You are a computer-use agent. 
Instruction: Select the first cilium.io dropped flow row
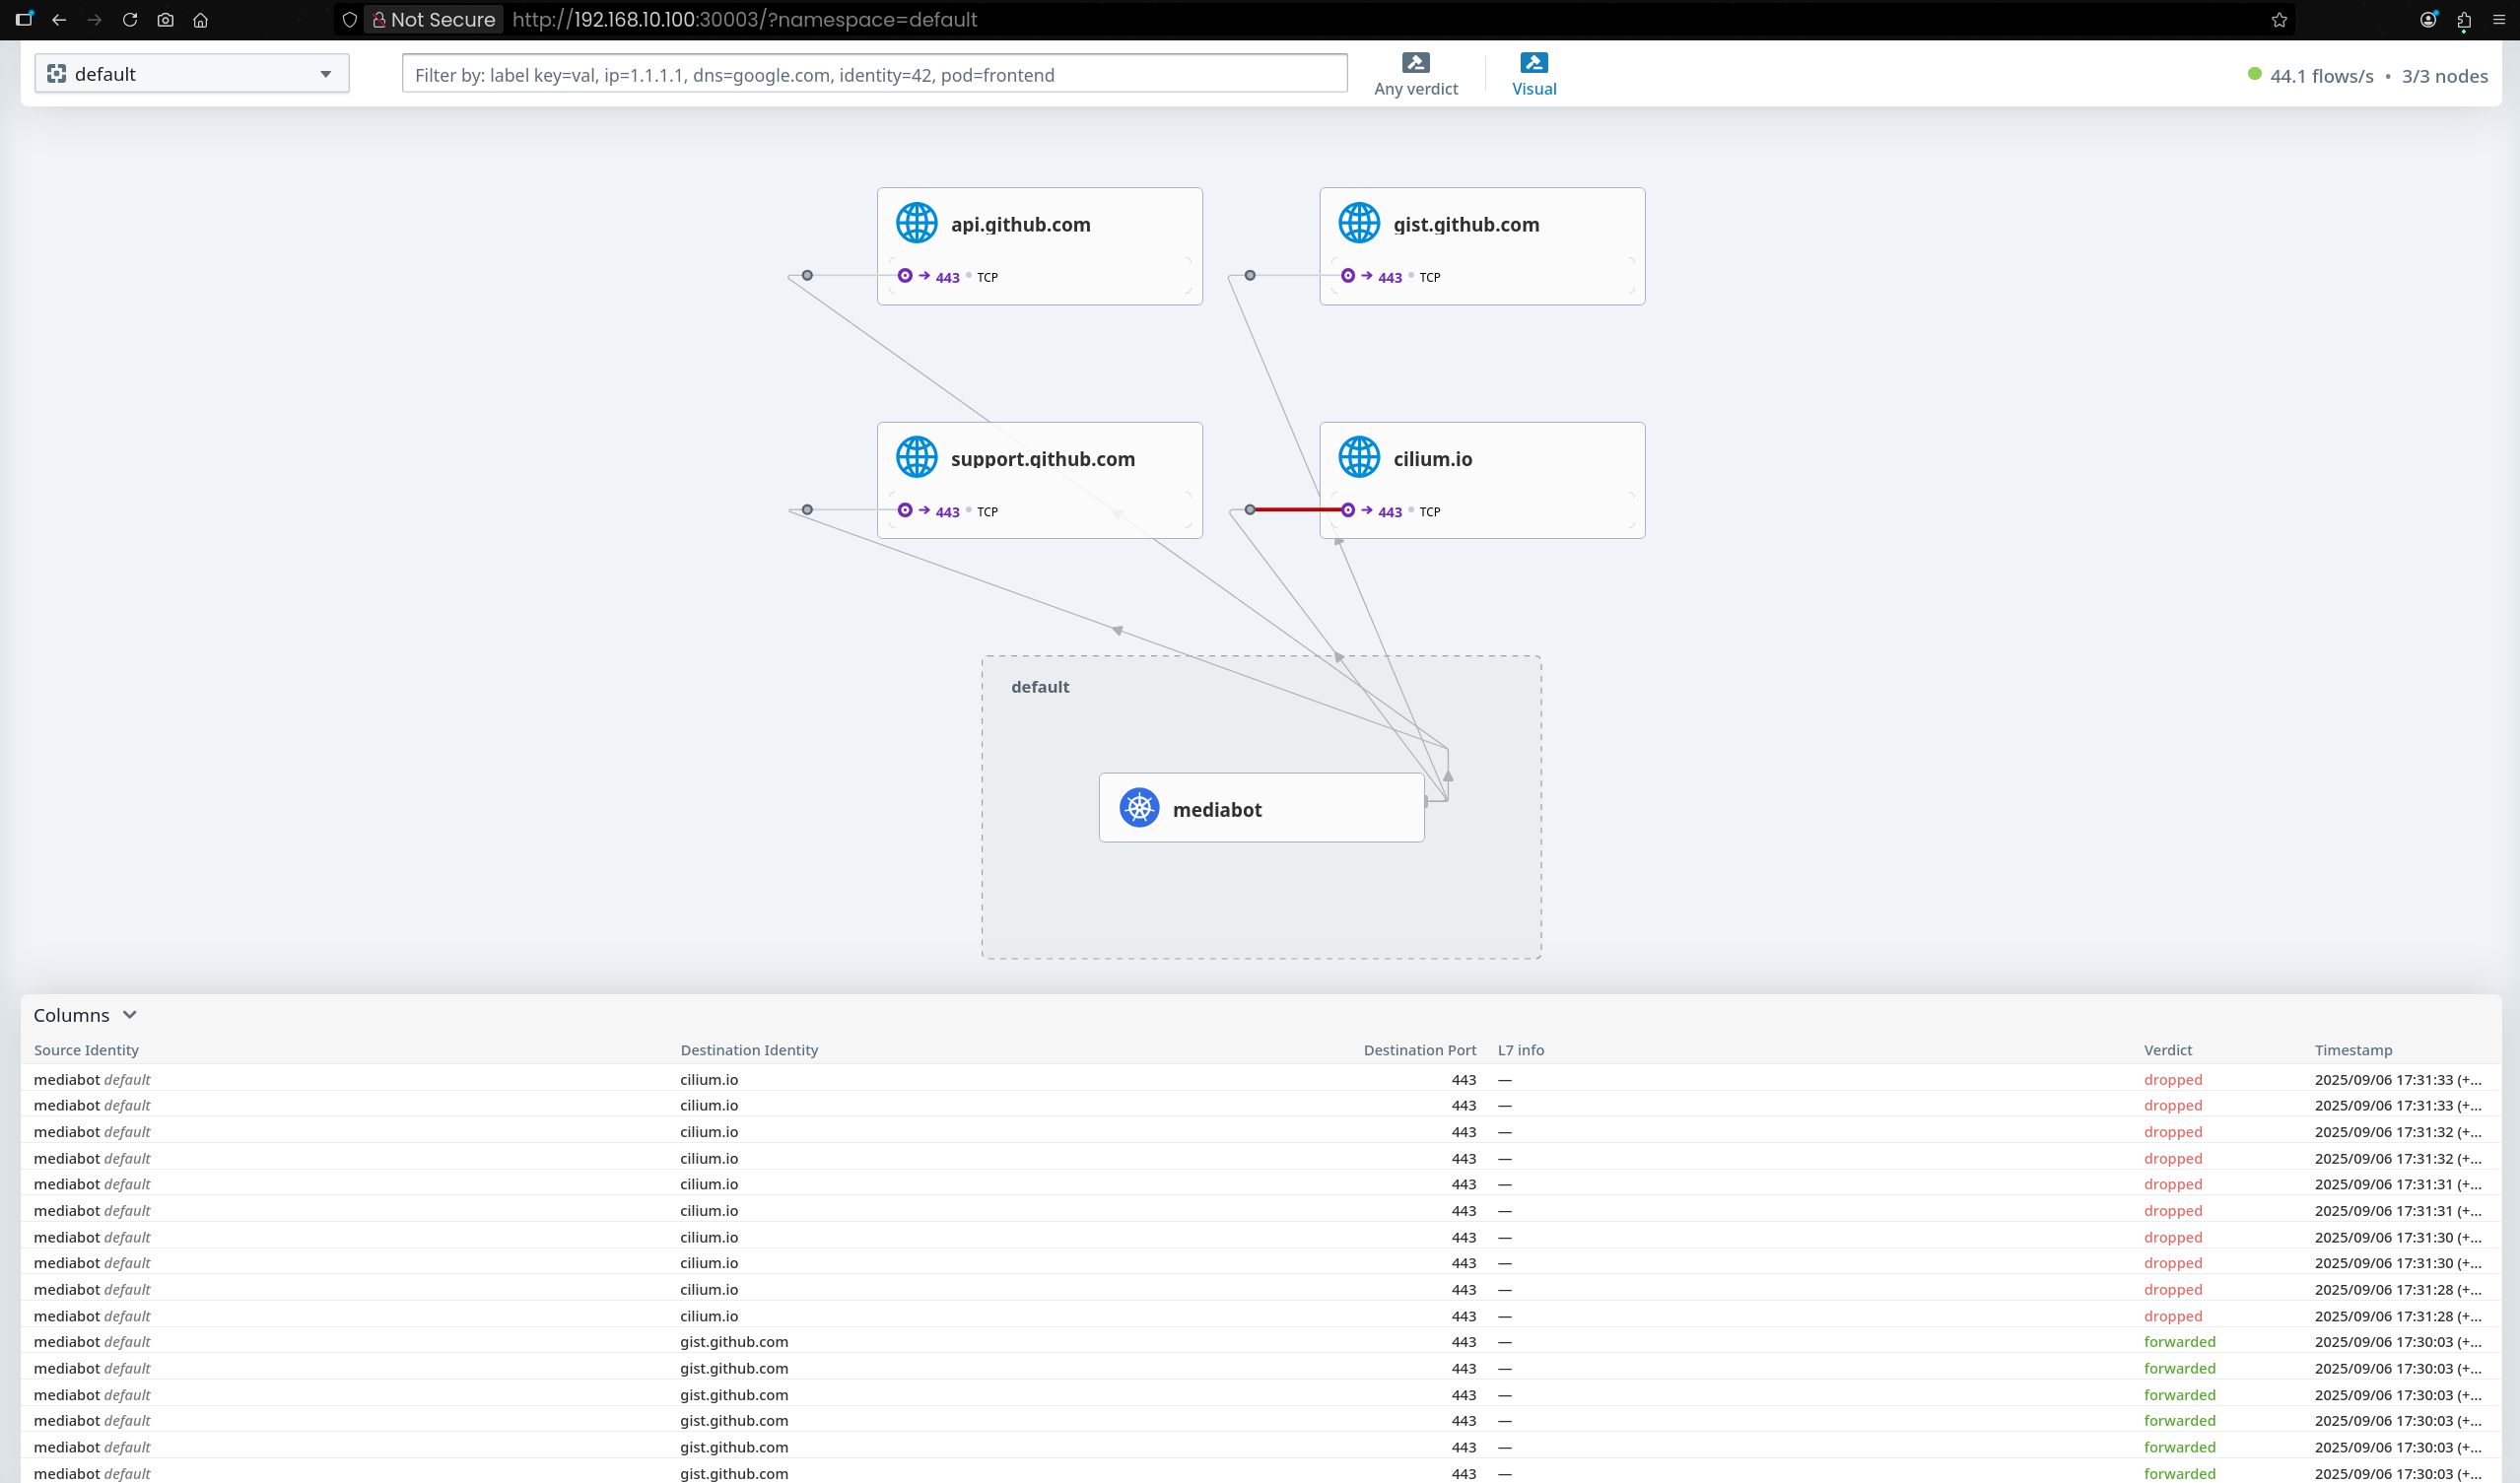[1260, 1080]
